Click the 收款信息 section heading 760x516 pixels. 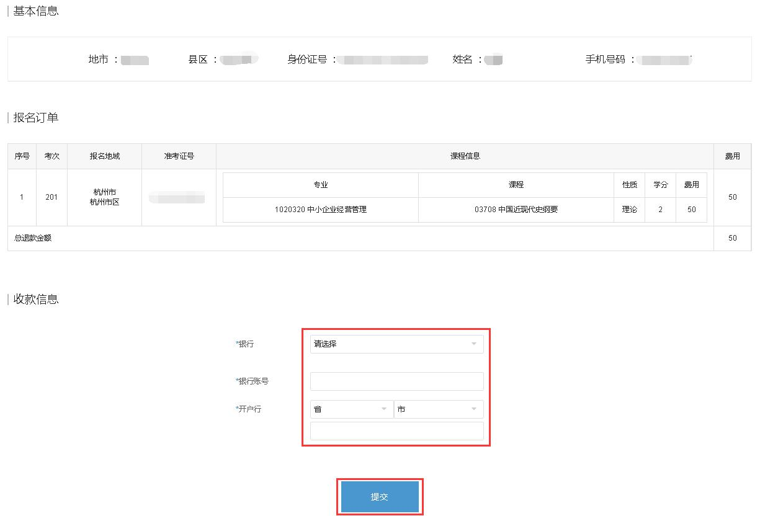[x=36, y=300]
